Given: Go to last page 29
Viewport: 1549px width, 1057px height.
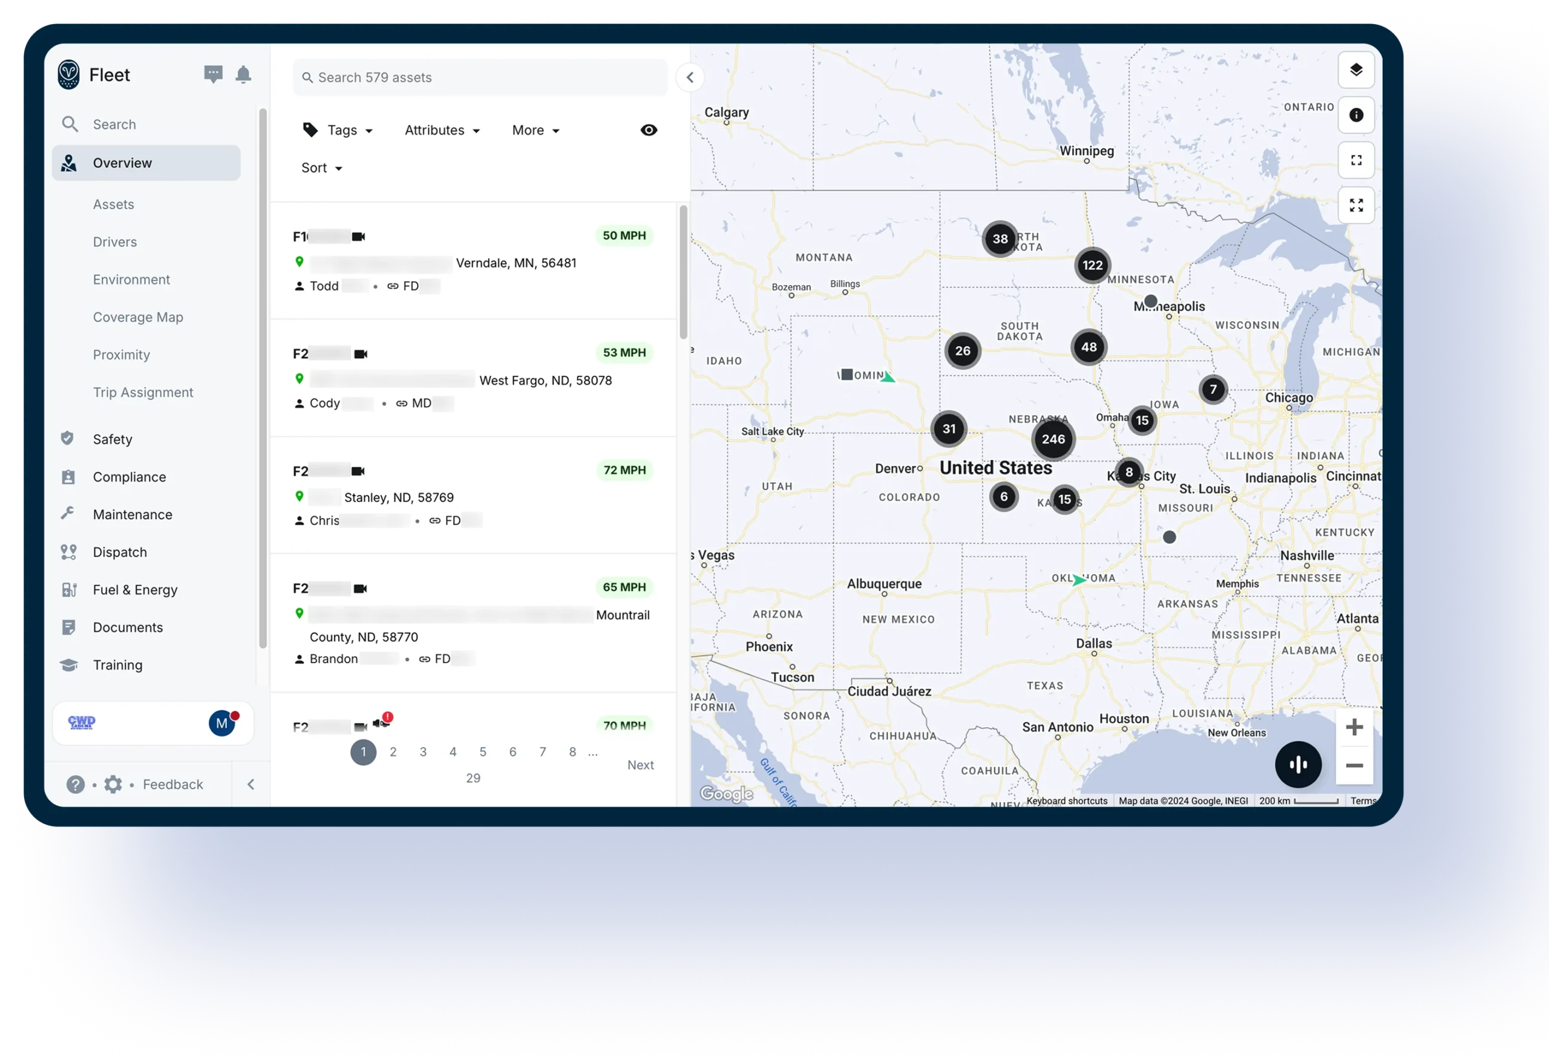Looking at the screenshot, I should 473,779.
